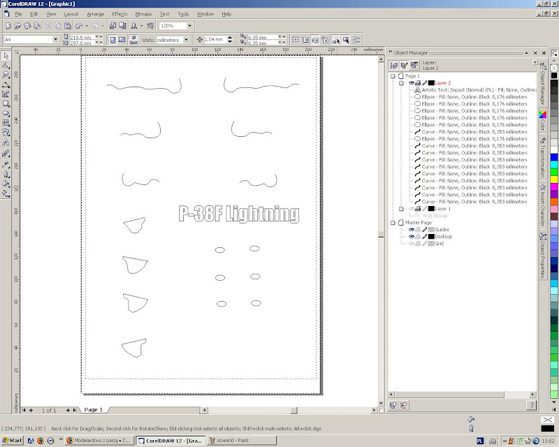559x447 pixels.
Task: Select the Zoom tool magnifier
Action: pyautogui.click(x=6, y=75)
